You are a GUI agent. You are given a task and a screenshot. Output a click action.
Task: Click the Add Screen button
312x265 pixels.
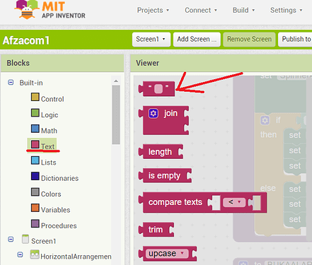[x=197, y=39]
